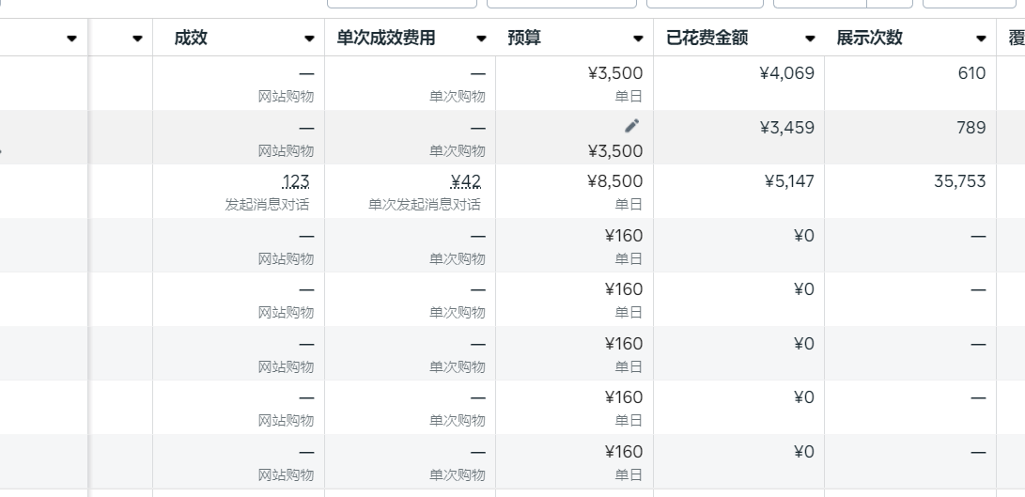The height and width of the screenshot is (497, 1025).
Task: Click the ¥4,069 amount spent cell
Action: pyautogui.click(x=786, y=73)
